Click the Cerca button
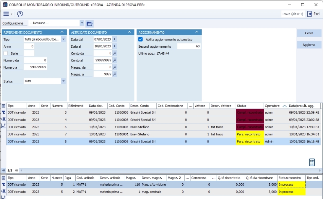The width and height of the screenshot is (323, 199). 309,33
